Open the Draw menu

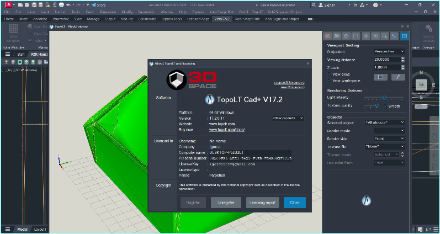[x=89, y=12]
